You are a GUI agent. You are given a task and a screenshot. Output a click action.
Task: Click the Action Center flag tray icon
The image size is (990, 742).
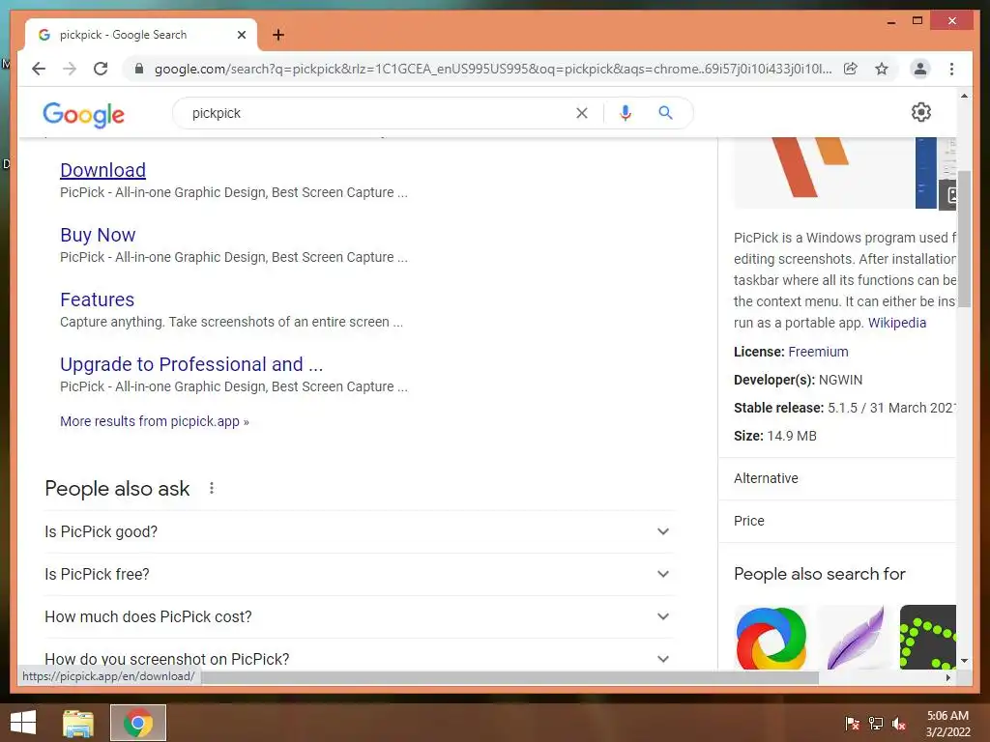pos(853,724)
